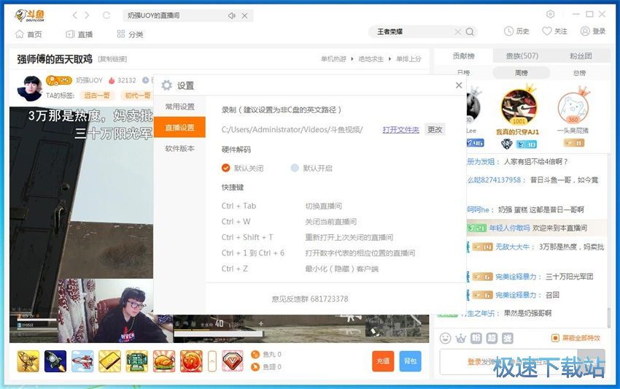Send the red flame coin gift

(x=191, y=361)
